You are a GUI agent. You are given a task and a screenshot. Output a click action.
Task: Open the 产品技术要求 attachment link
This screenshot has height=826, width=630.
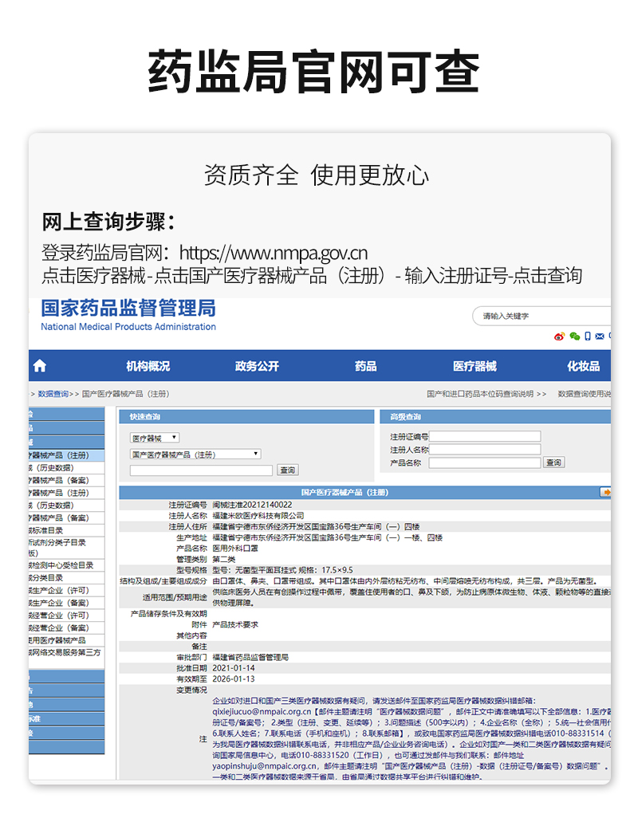pyautogui.click(x=235, y=625)
